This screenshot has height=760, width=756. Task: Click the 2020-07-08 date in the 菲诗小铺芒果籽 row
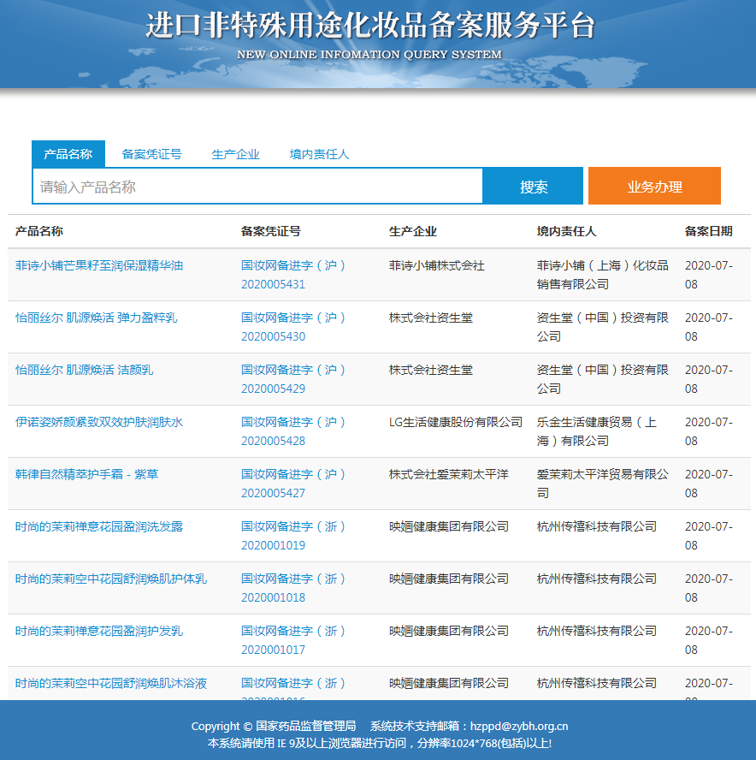[x=709, y=275]
